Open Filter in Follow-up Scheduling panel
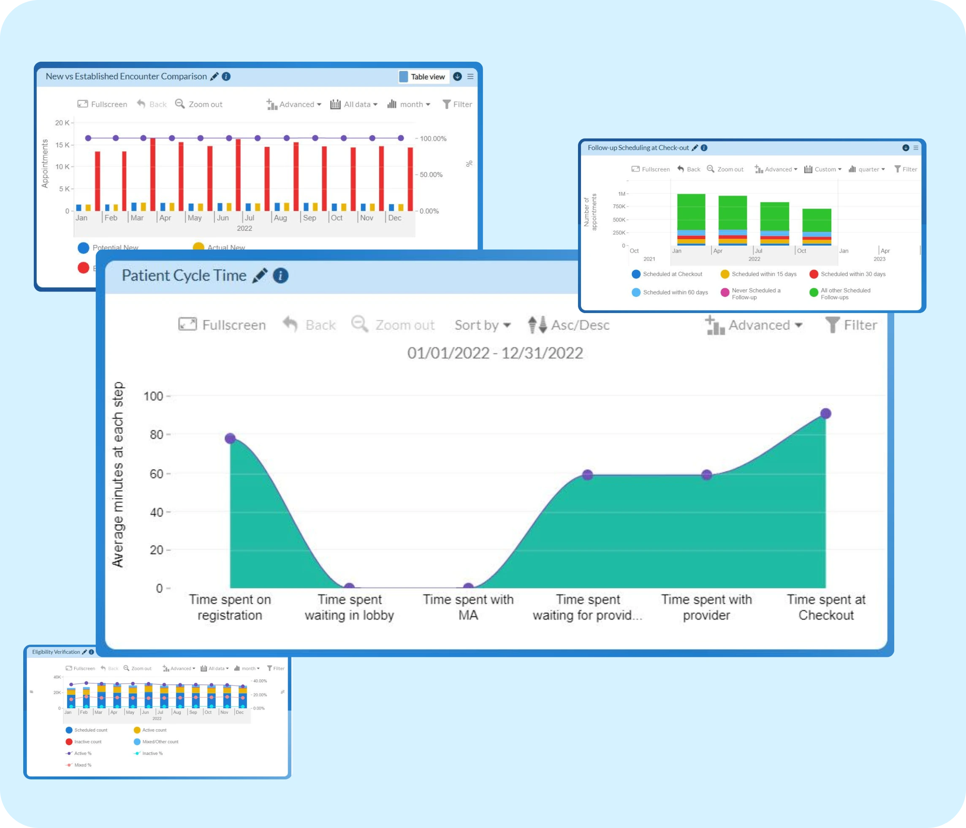Image resolution: width=966 pixels, height=828 pixels. tap(905, 169)
